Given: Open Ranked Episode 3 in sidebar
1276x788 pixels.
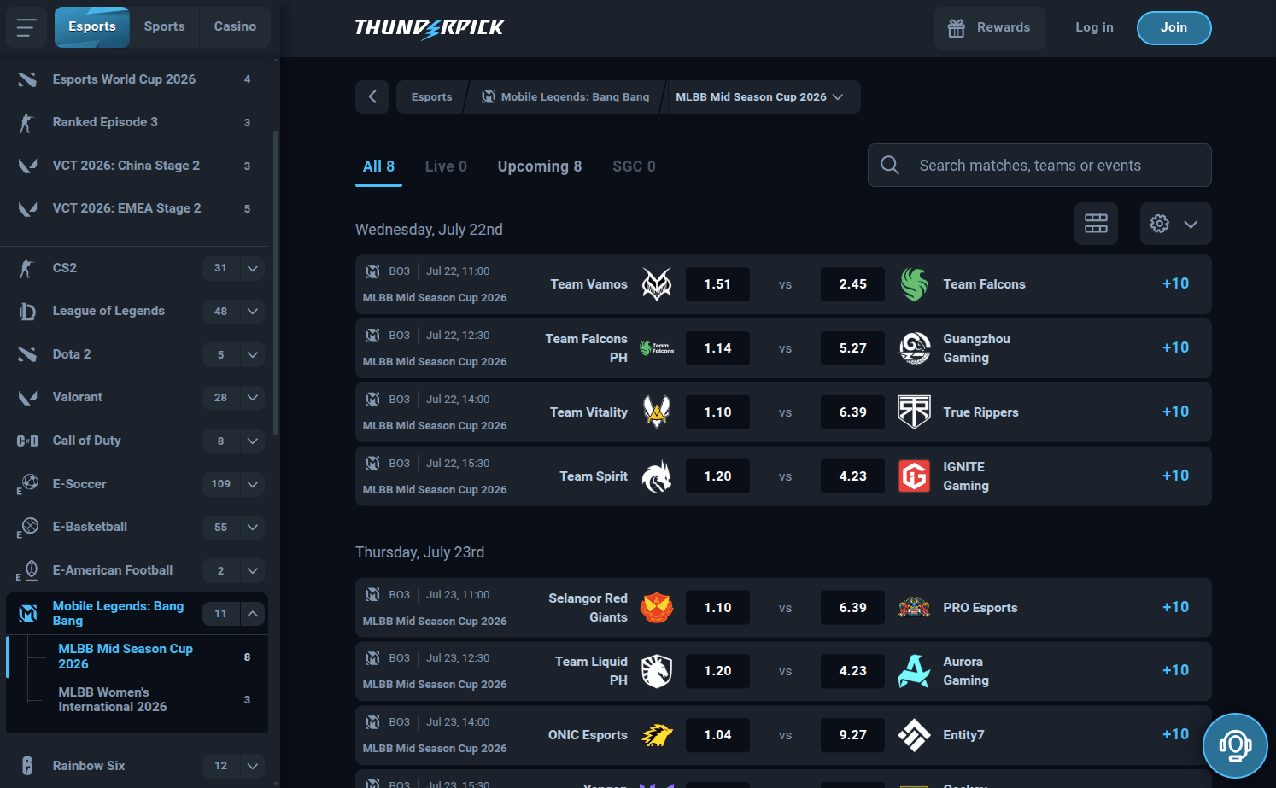Looking at the screenshot, I should tap(137, 122).
